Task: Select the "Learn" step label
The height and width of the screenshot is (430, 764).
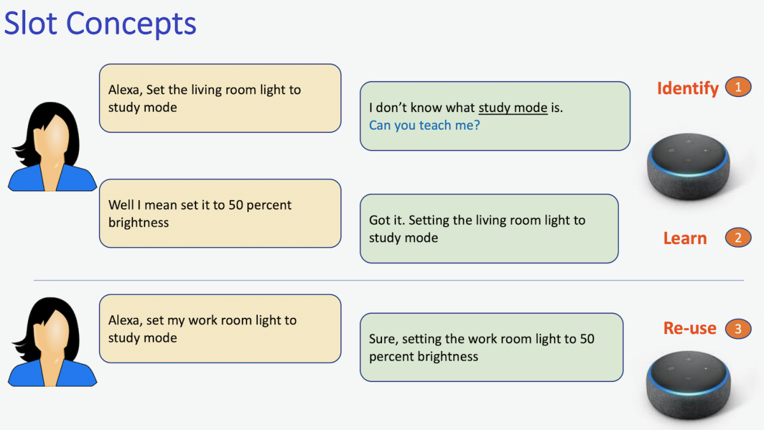Action: 685,238
